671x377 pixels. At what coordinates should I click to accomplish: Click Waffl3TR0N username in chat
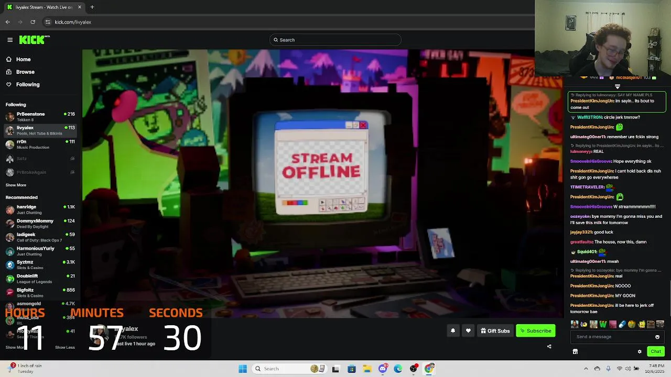(x=590, y=117)
